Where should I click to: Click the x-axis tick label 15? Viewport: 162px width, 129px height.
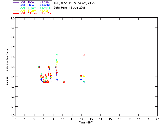click(x=110, y=119)
